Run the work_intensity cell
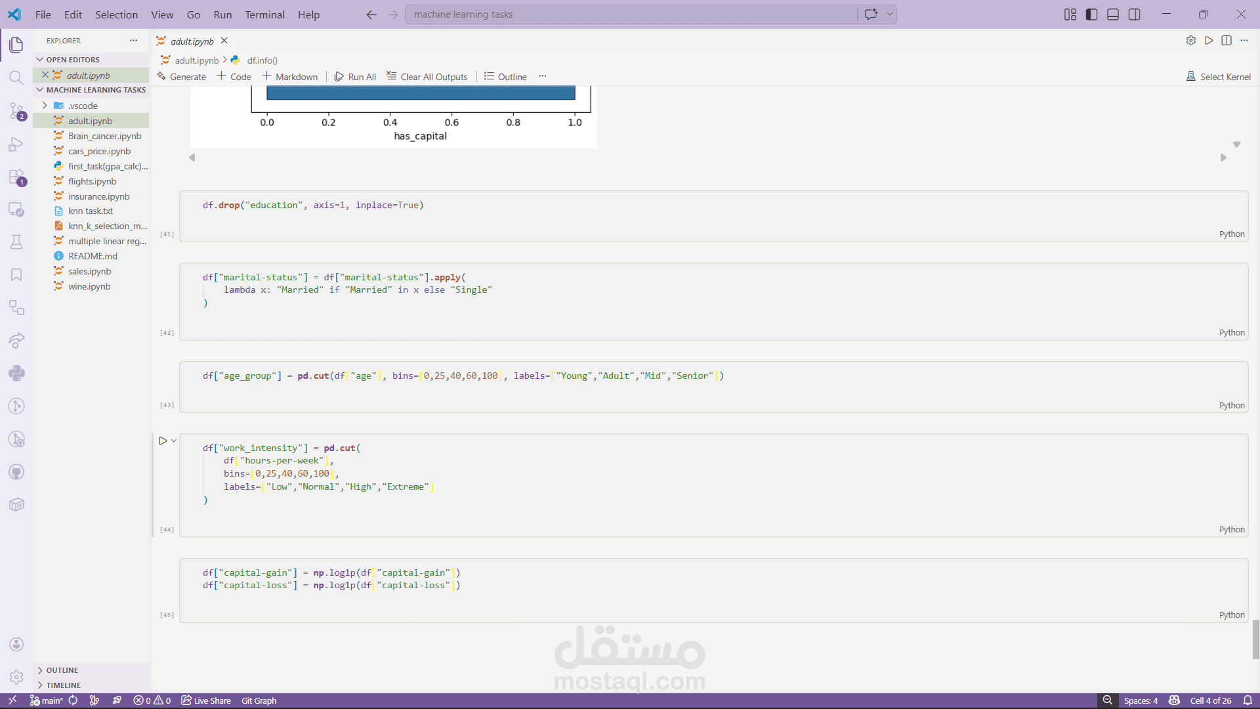Viewport: 1260px width, 709px height. click(163, 441)
